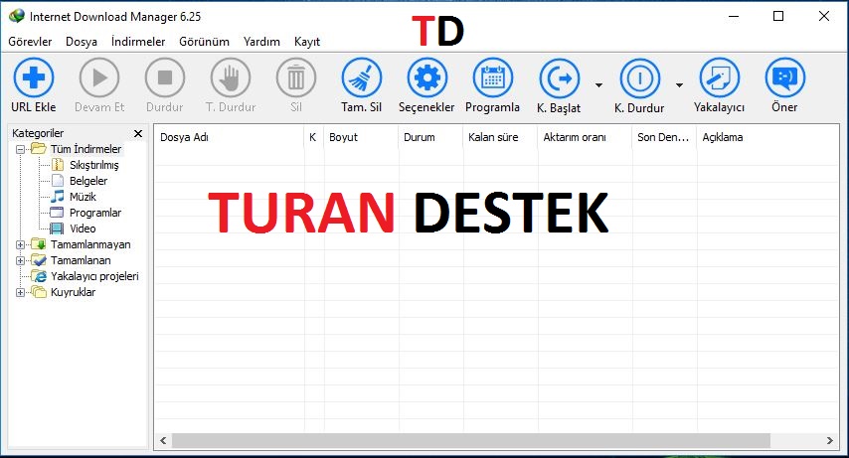Maximize the Internet Download Manager window
This screenshot has width=849, height=458.
click(778, 16)
